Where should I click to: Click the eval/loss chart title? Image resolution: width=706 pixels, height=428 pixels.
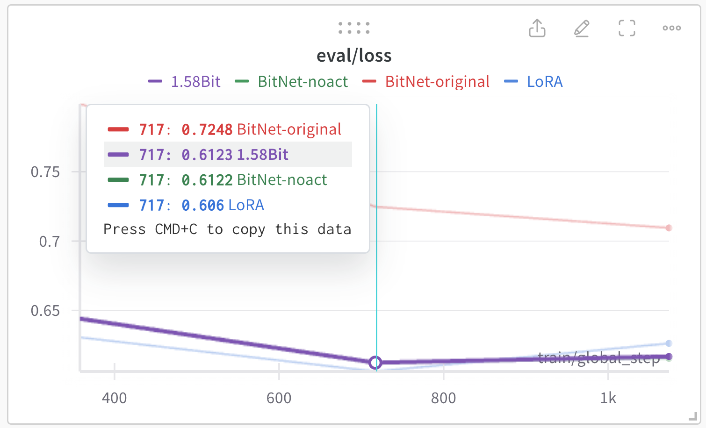pyautogui.click(x=354, y=56)
